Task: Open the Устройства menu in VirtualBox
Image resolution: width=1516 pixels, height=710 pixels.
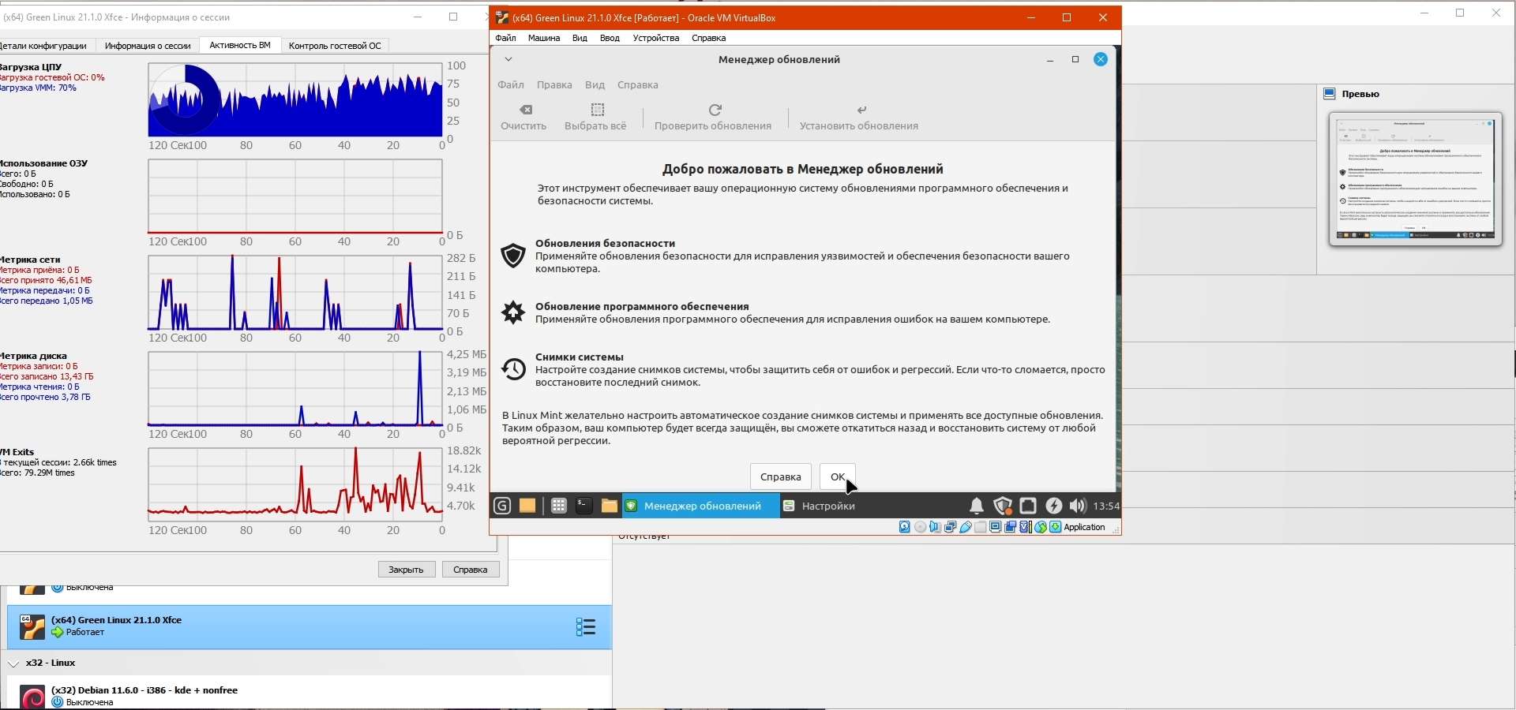Action: (x=656, y=38)
